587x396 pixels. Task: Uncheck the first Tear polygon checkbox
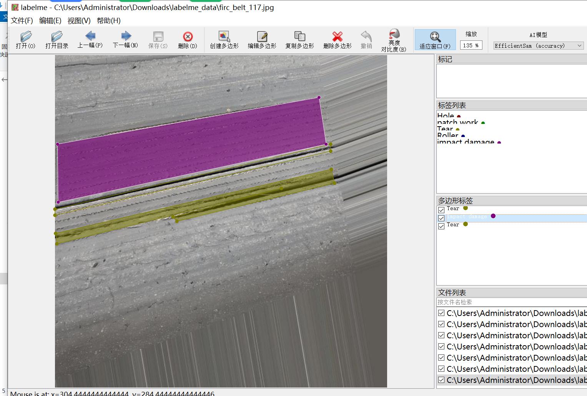[441, 210]
